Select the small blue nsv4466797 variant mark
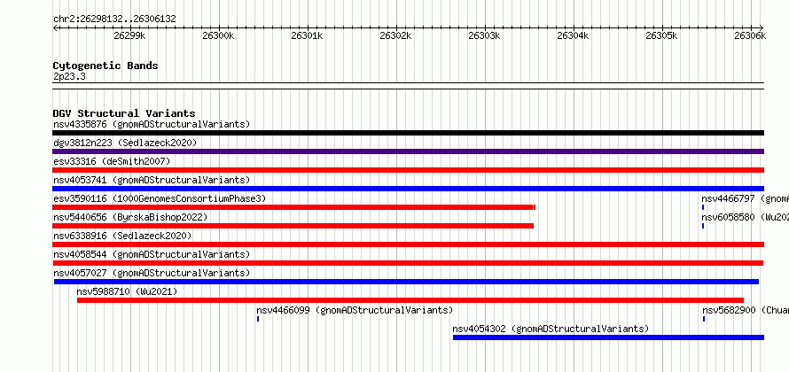The width and height of the screenshot is (789, 372). tap(703, 207)
